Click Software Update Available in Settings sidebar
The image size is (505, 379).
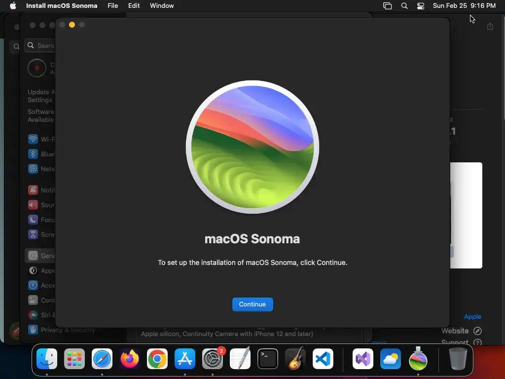pos(41,115)
